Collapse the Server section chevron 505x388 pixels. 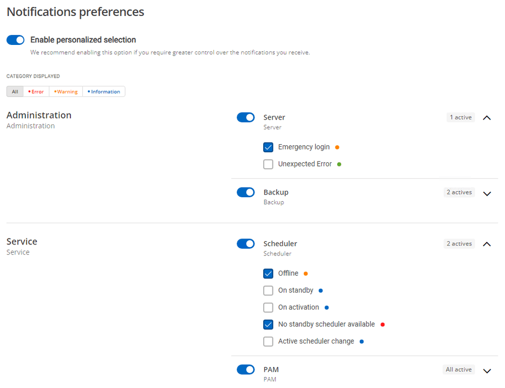coord(487,118)
